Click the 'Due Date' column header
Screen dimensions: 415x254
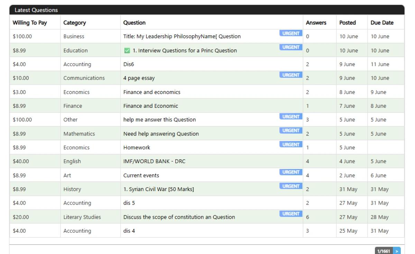[382, 23]
